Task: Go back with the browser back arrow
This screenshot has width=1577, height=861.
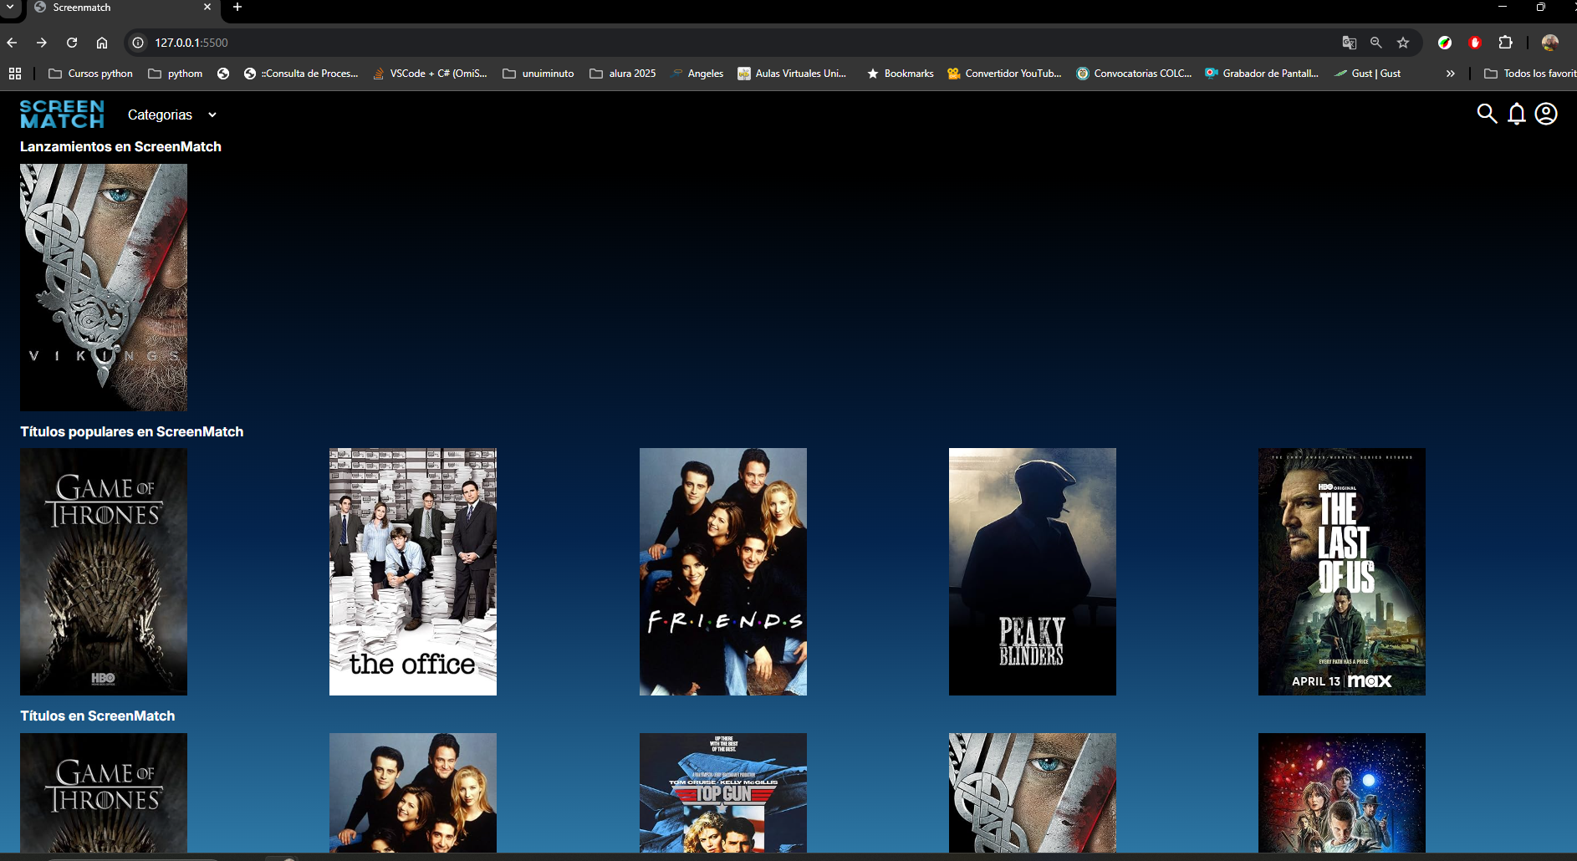Action: coord(12,43)
